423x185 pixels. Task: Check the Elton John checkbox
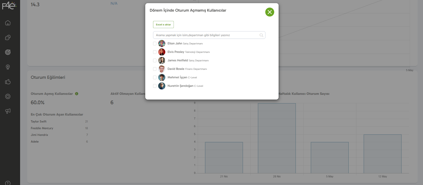click(x=155, y=44)
